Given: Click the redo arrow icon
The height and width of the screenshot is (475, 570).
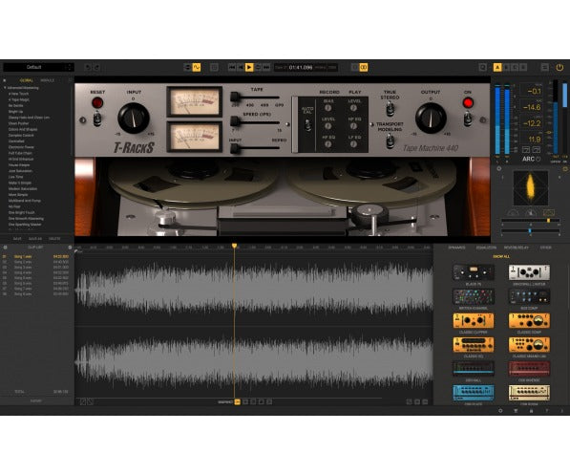Looking at the screenshot, I should 96,67.
